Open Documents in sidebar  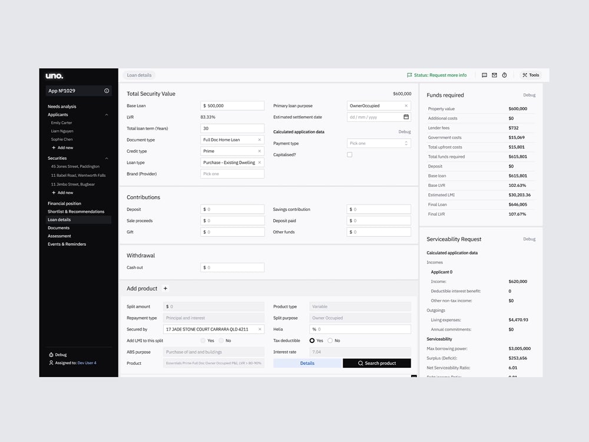(x=58, y=227)
